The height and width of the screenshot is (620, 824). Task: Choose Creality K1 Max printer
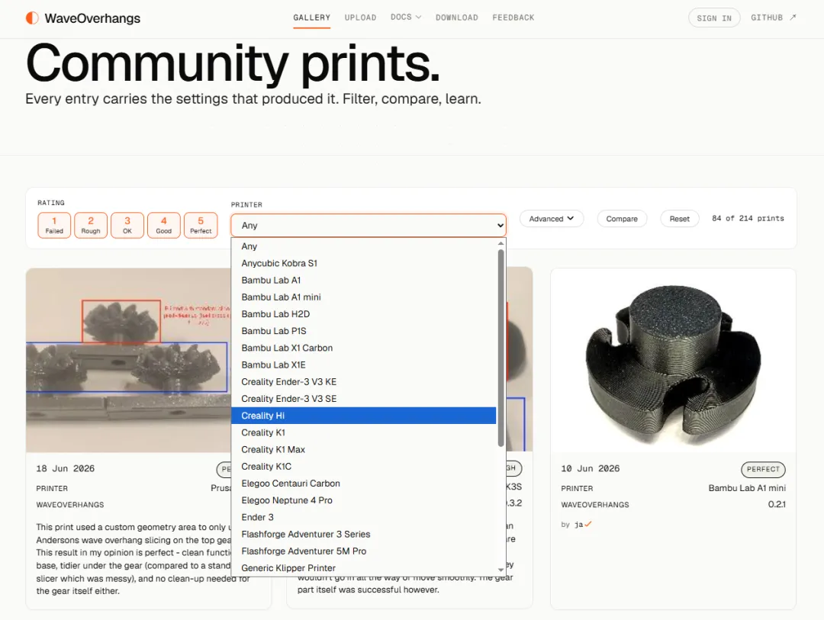[x=364, y=449]
